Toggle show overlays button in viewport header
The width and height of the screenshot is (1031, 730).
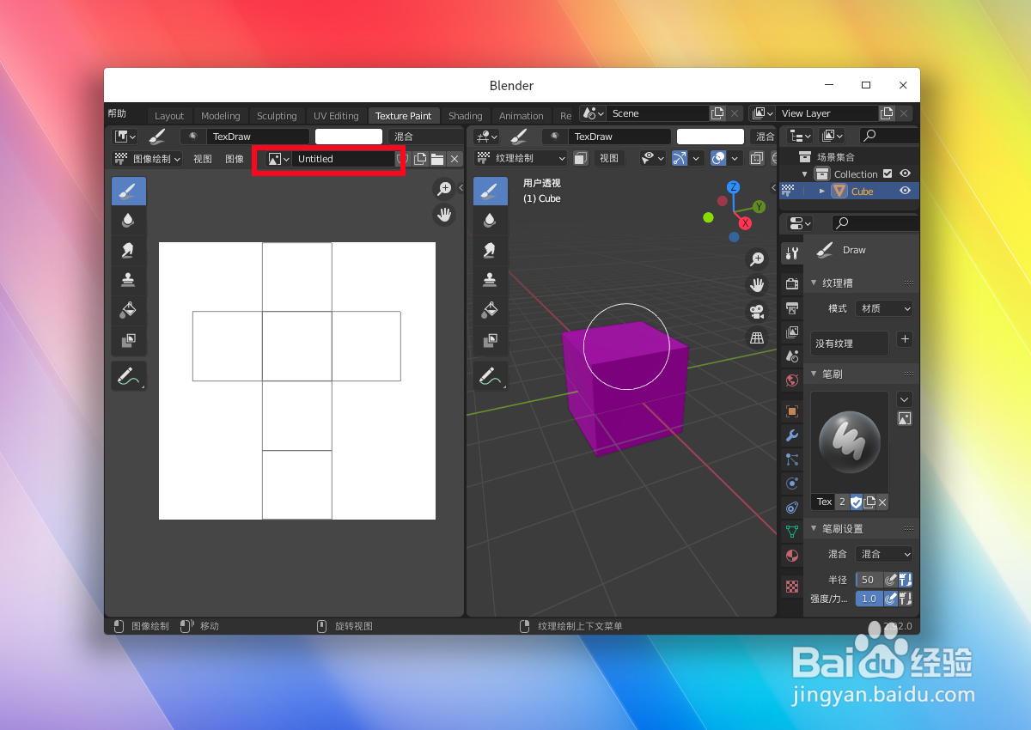click(x=718, y=158)
